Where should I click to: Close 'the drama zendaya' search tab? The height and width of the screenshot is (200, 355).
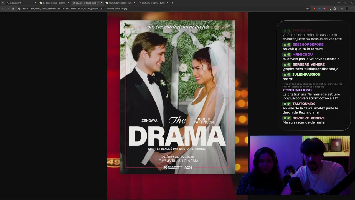69,3
